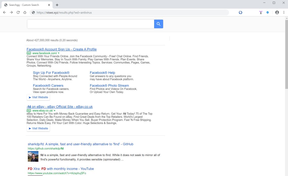
Task: Open the user profile avatar menu
Action: [277, 12]
